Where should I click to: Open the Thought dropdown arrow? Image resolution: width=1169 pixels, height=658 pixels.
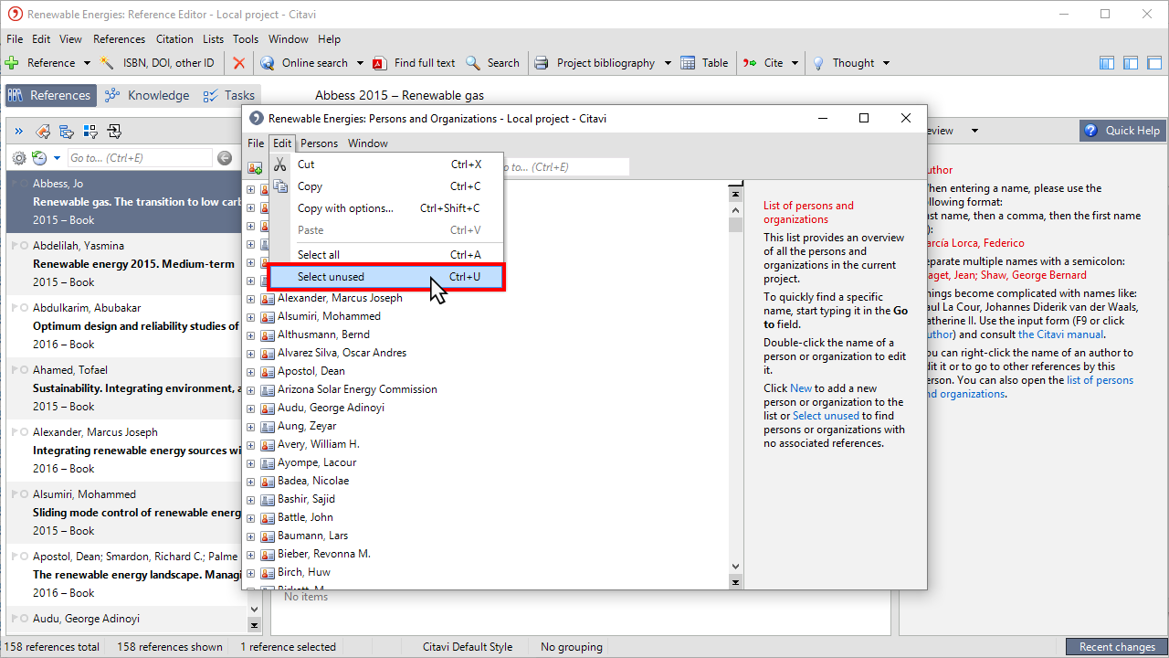tap(886, 63)
